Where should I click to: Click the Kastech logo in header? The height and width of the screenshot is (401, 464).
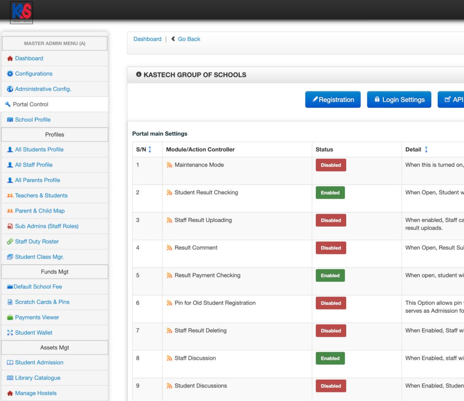(x=22, y=12)
